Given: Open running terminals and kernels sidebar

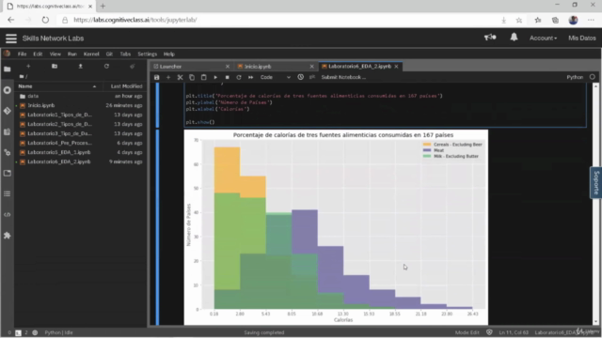Looking at the screenshot, I should pyautogui.click(x=8, y=90).
